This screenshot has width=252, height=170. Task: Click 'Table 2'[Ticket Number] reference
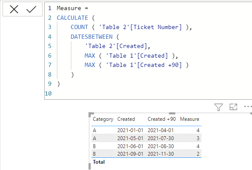point(140,27)
